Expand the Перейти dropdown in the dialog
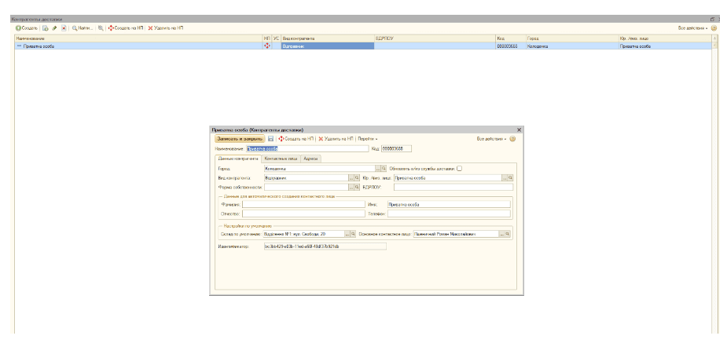Viewport: 727px width, 343px height. click(x=367, y=138)
